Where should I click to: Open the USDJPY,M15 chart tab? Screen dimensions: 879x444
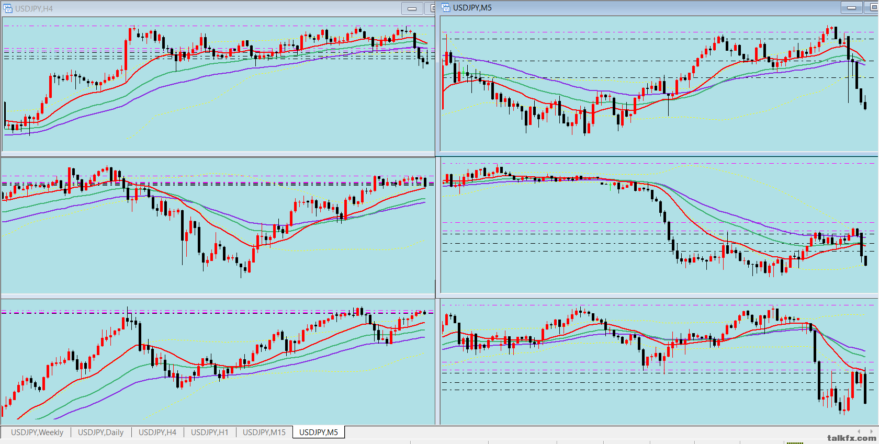[x=264, y=432]
